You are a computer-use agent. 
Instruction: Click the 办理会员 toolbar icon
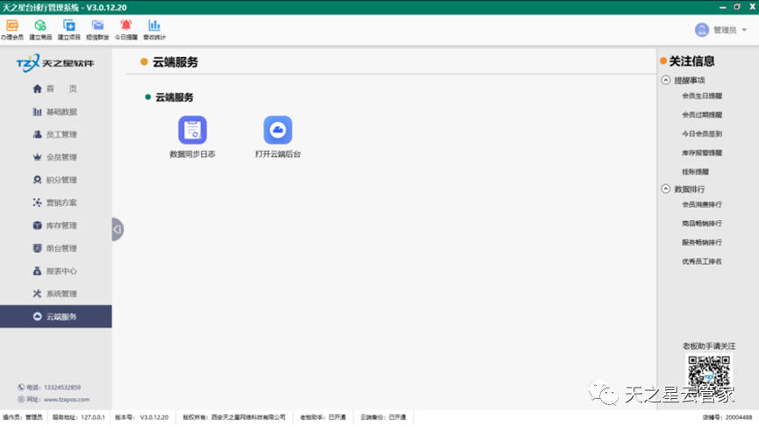[x=11, y=26]
